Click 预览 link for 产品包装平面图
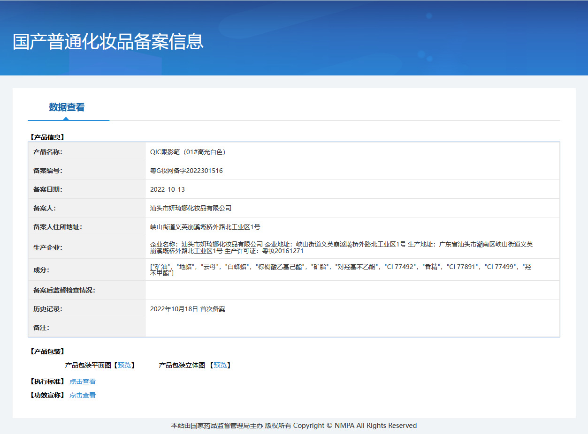The height and width of the screenshot is (434, 588). pos(124,365)
